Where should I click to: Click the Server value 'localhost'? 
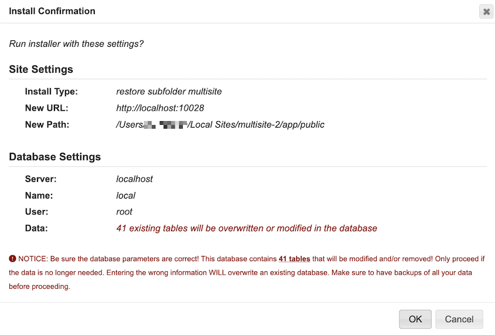coord(135,179)
